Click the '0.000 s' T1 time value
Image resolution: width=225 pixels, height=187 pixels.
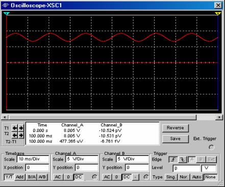[x=40, y=130]
